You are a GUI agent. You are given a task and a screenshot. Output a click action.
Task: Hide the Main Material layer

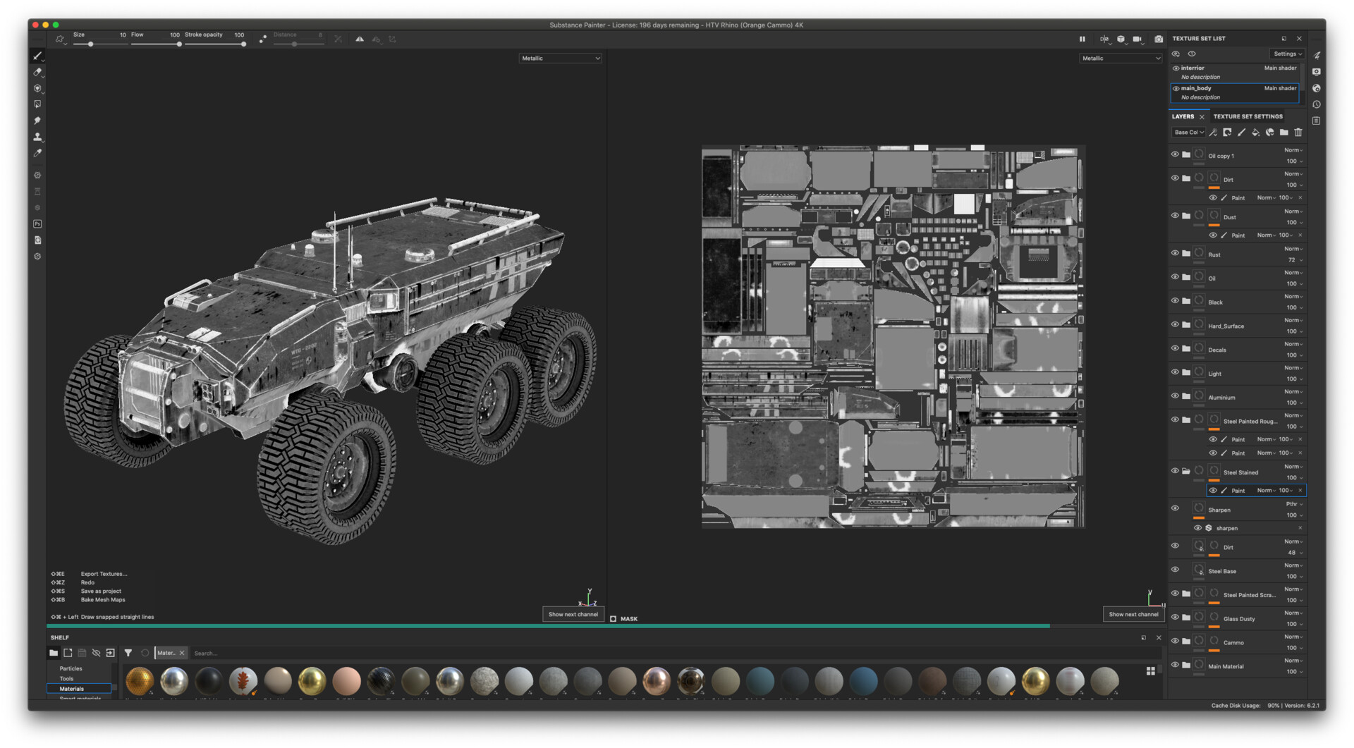click(1175, 664)
